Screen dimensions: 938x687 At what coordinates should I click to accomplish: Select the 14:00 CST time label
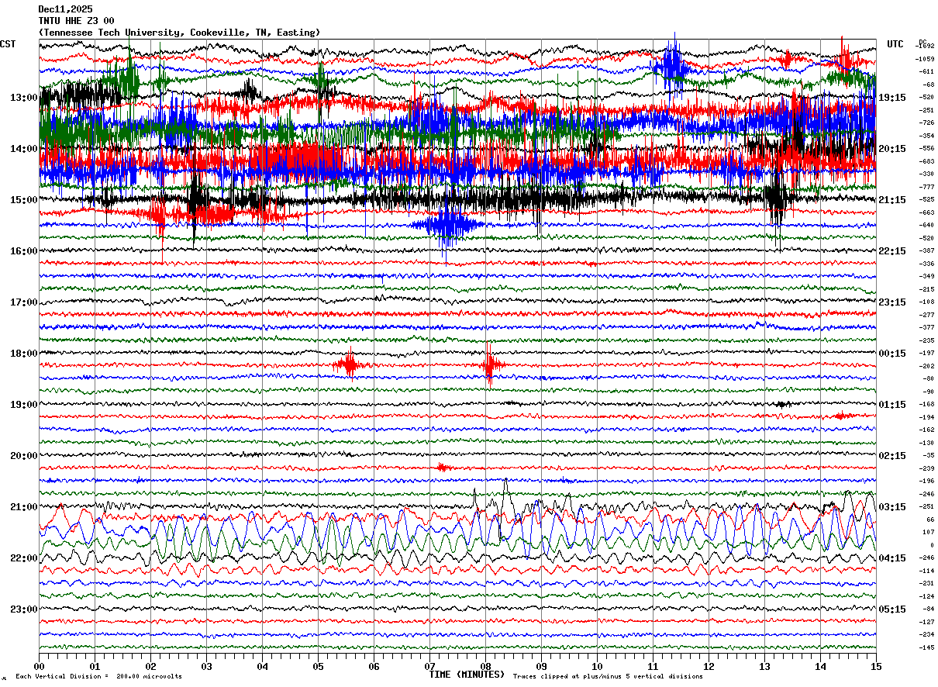click(x=23, y=149)
